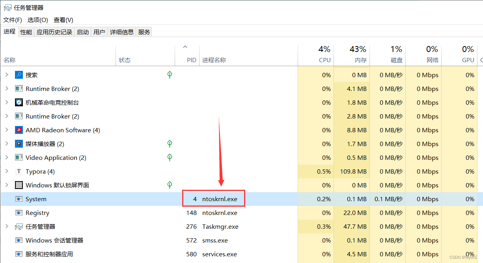Image resolution: width=483 pixels, height=263 pixels.
Task: Click the gear icon beside 服务和控制器应用
Action: pos(18,254)
